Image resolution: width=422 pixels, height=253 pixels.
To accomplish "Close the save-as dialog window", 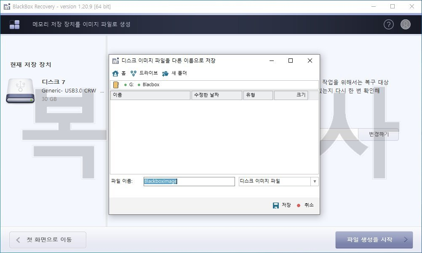I will [310, 61].
